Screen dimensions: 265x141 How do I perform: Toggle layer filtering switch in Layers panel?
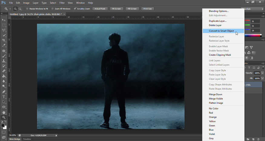pyautogui.click(x=263, y=68)
